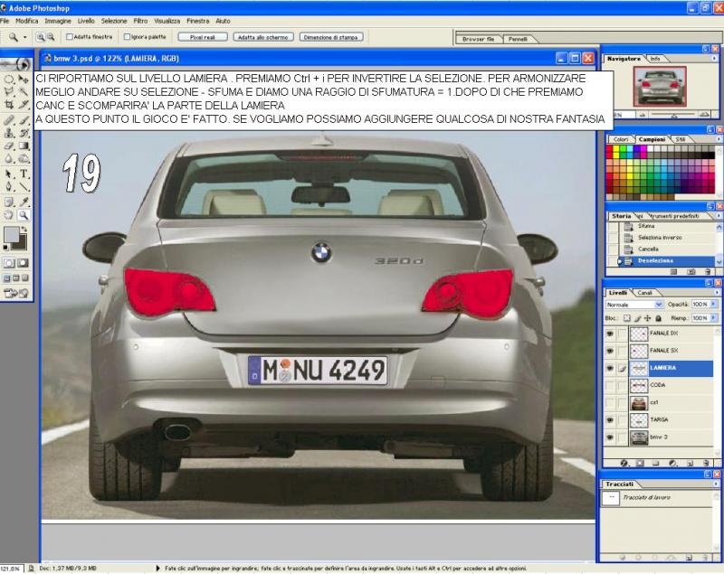The width and height of the screenshot is (724, 574).
Task: Click the zoom-in magnifier in options bar
Action: coord(41,37)
